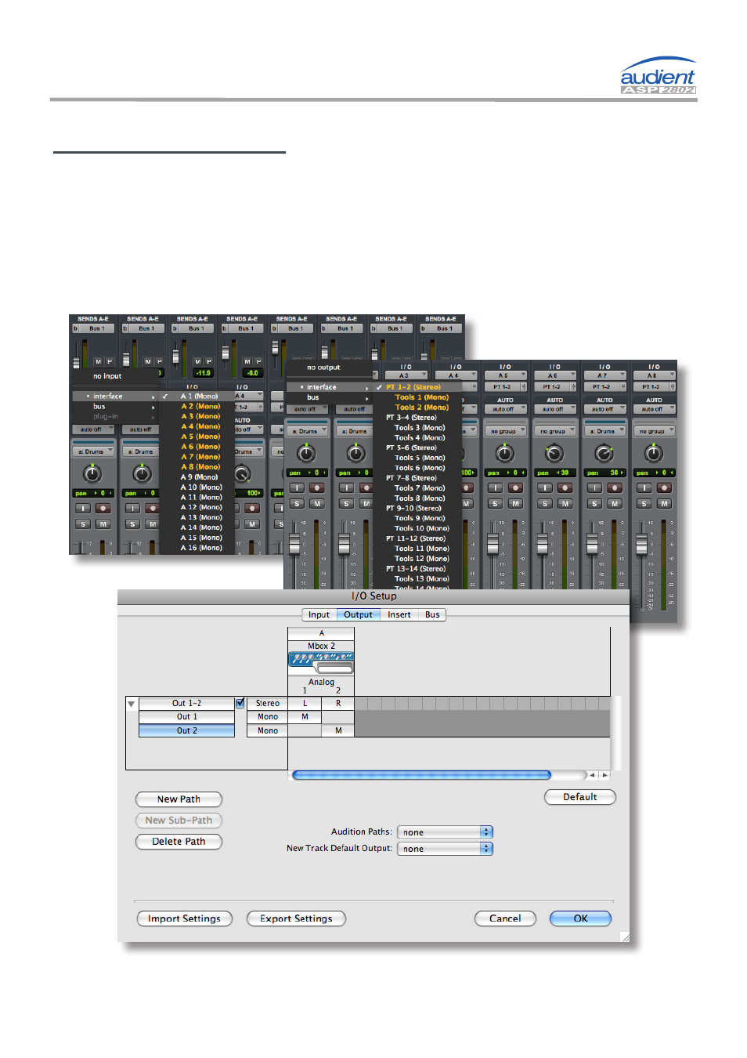Open the A 7 input selector dropdown
This screenshot has width=747, height=1058.
605,375
